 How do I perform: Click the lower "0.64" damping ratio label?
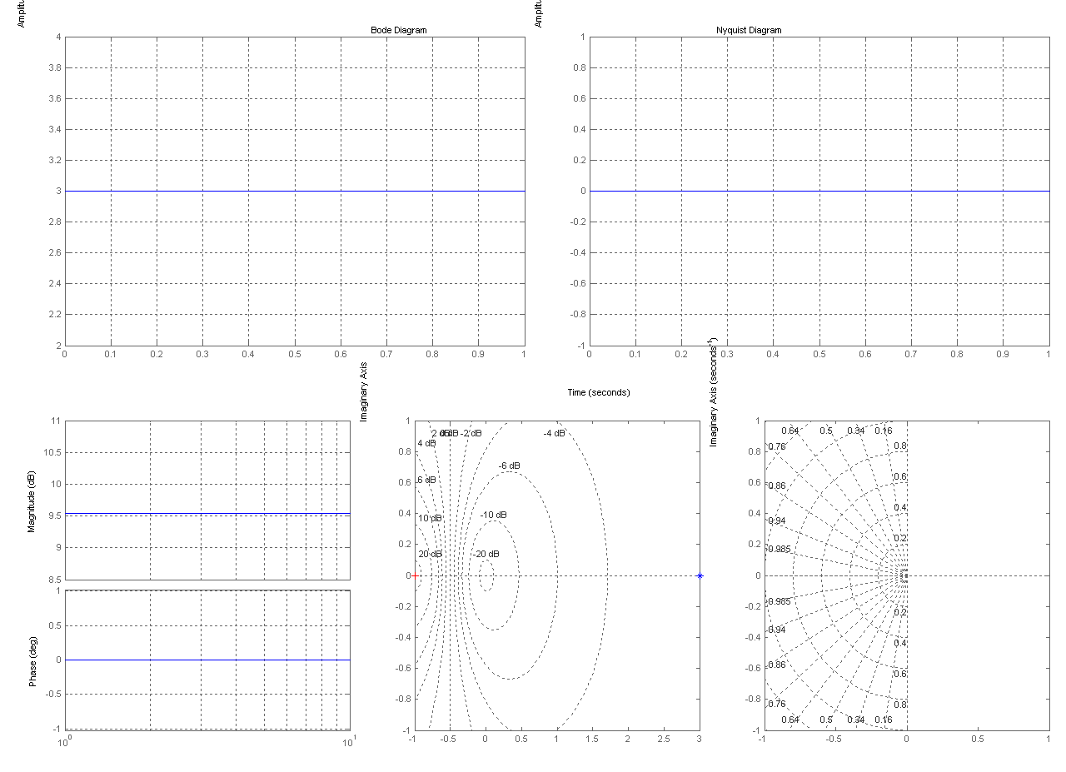790,720
